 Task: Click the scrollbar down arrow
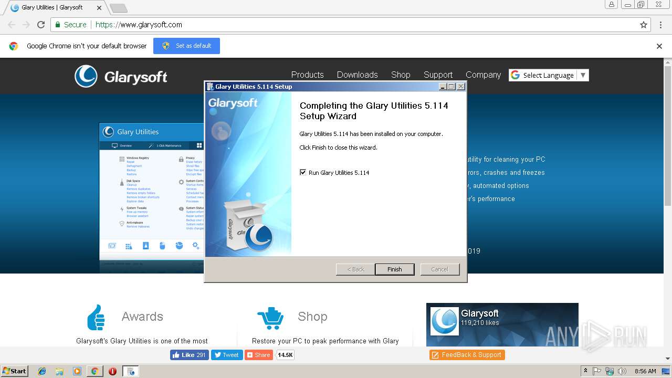click(667, 359)
